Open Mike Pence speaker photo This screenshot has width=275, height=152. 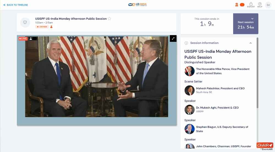click(189, 71)
